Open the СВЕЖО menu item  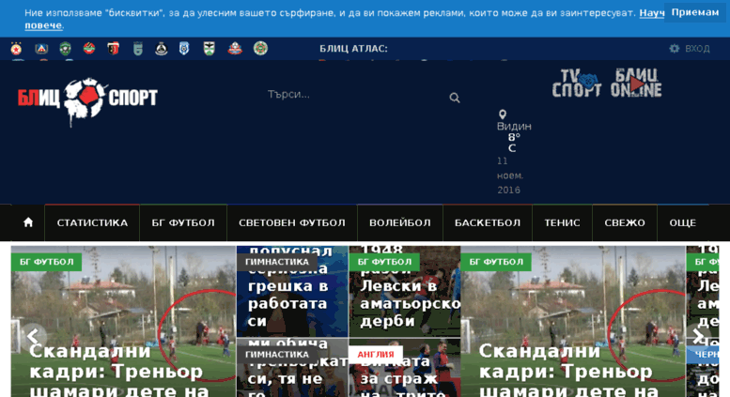coord(625,222)
